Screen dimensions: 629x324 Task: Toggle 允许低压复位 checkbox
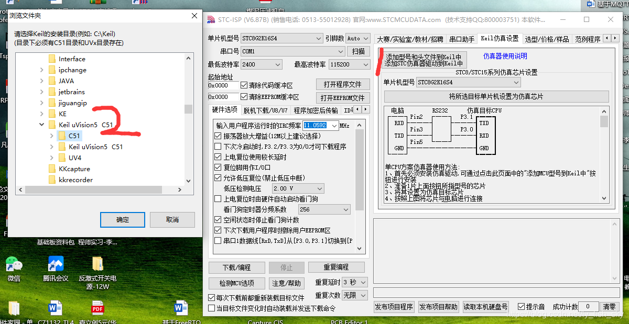point(218,178)
